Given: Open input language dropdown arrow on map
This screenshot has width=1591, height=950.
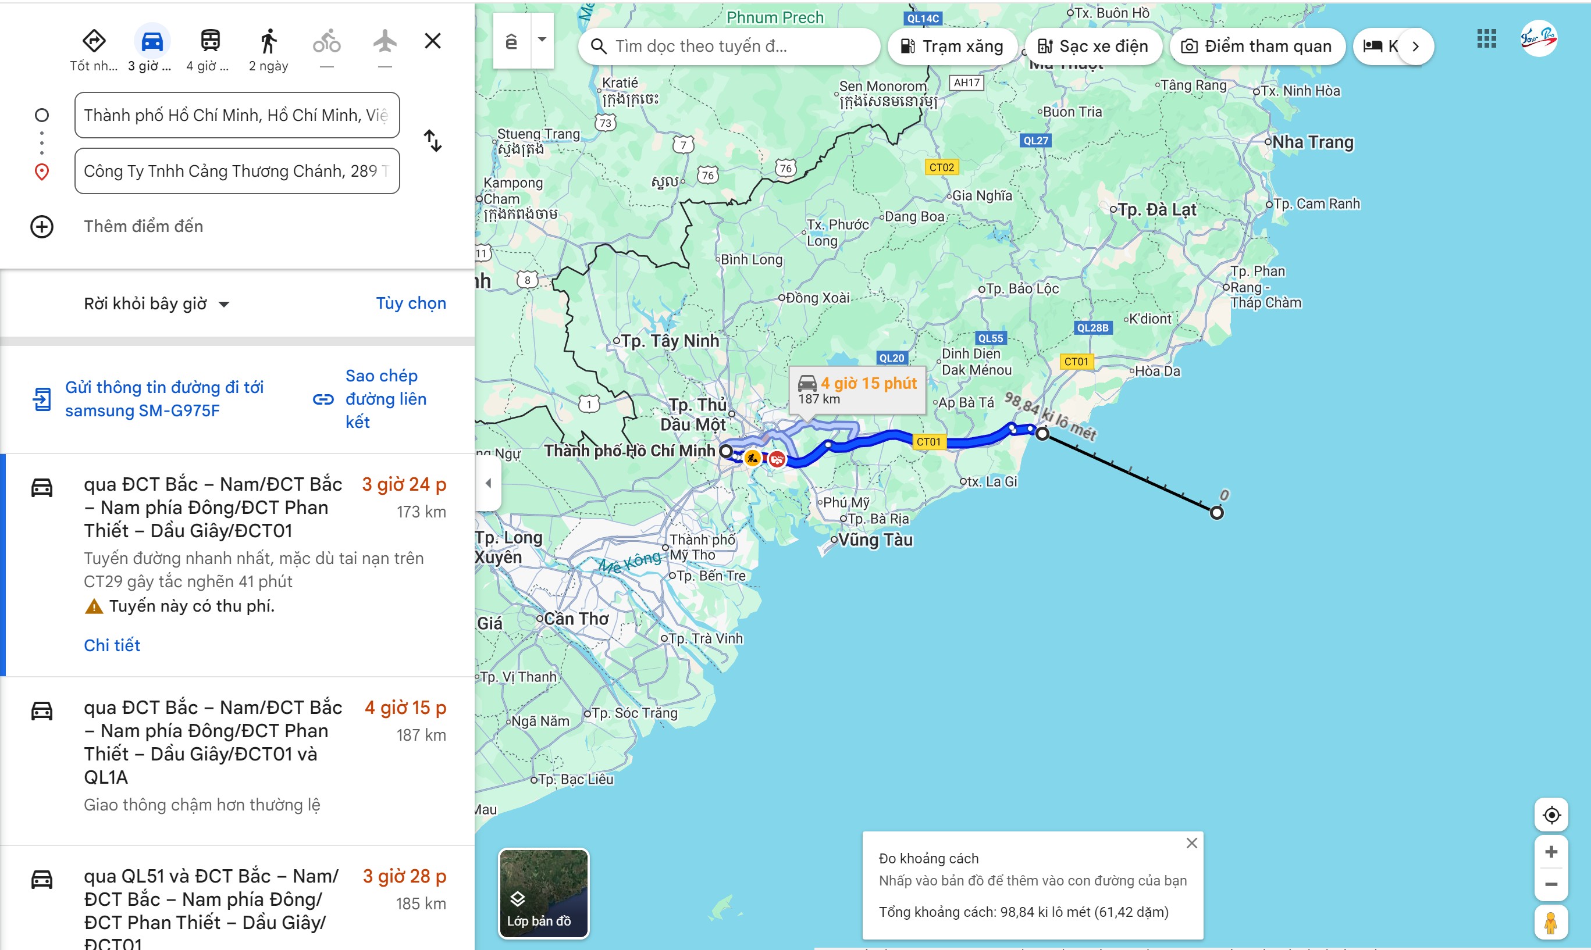Looking at the screenshot, I should pyautogui.click(x=542, y=40).
